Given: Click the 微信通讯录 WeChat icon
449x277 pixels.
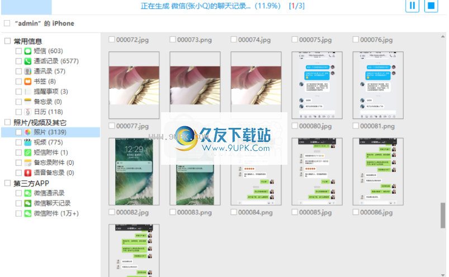Looking at the screenshot, I should 28,193.
